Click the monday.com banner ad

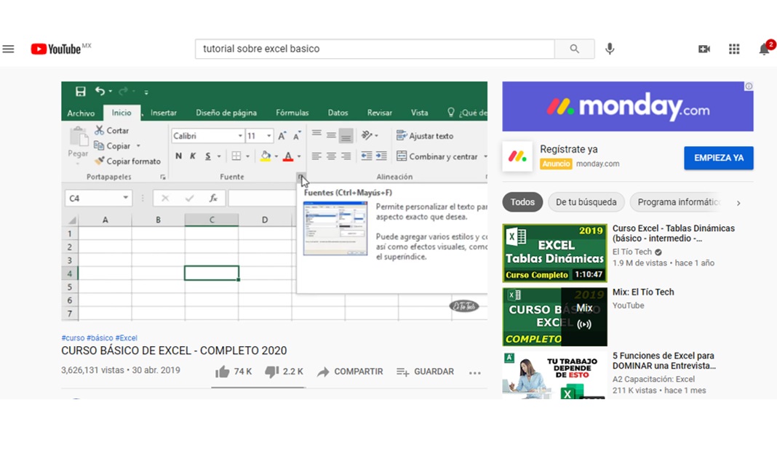click(627, 106)
